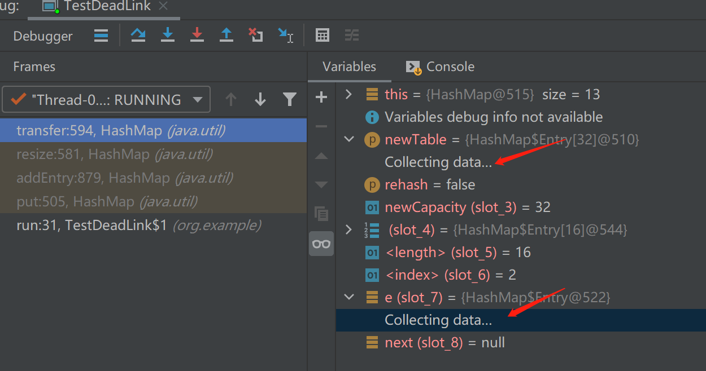
Task: Select the Variables tab
Action: pos(349,67)
